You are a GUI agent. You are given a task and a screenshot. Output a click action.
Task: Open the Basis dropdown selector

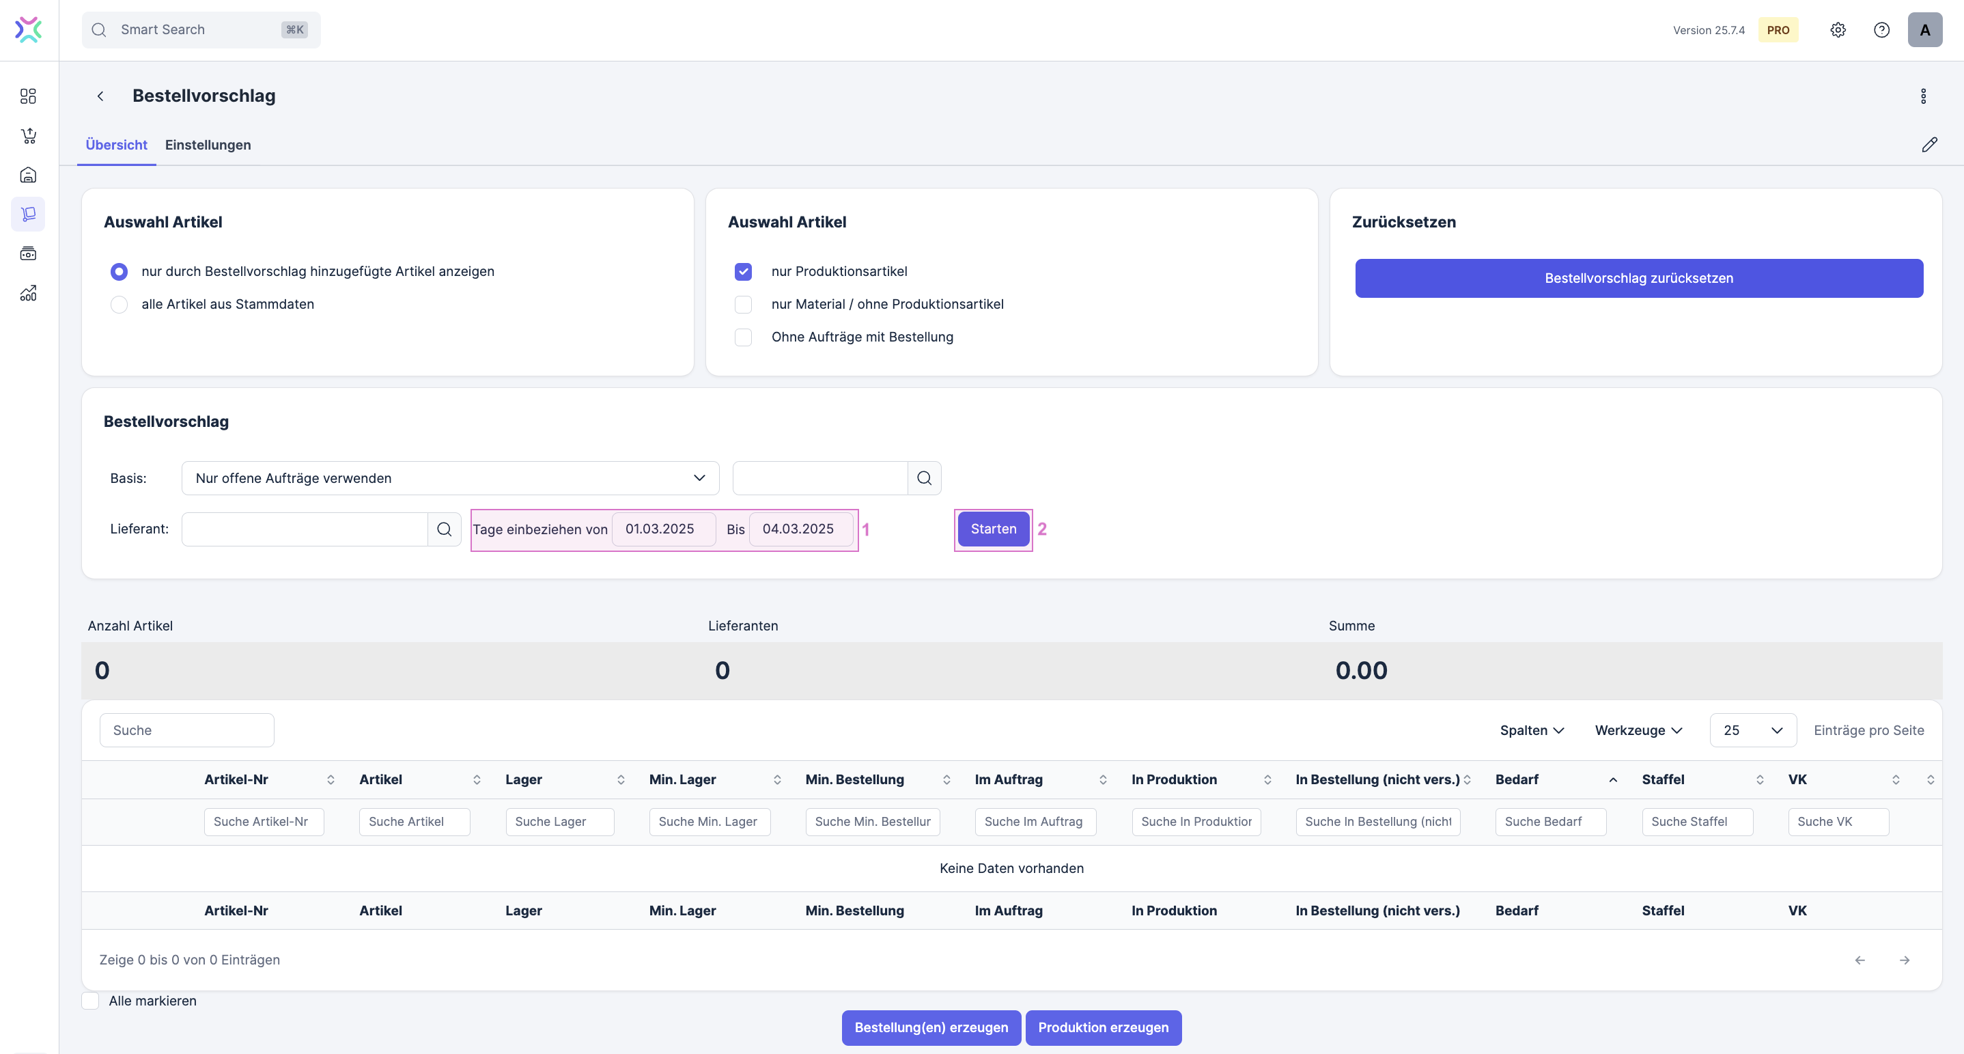450,478
